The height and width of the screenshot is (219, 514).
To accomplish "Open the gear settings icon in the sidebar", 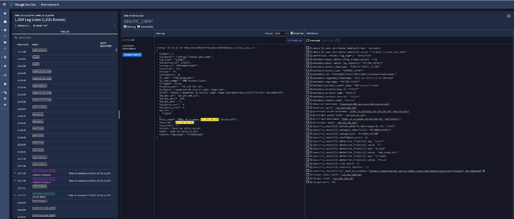I will click(x=5, y=98).
